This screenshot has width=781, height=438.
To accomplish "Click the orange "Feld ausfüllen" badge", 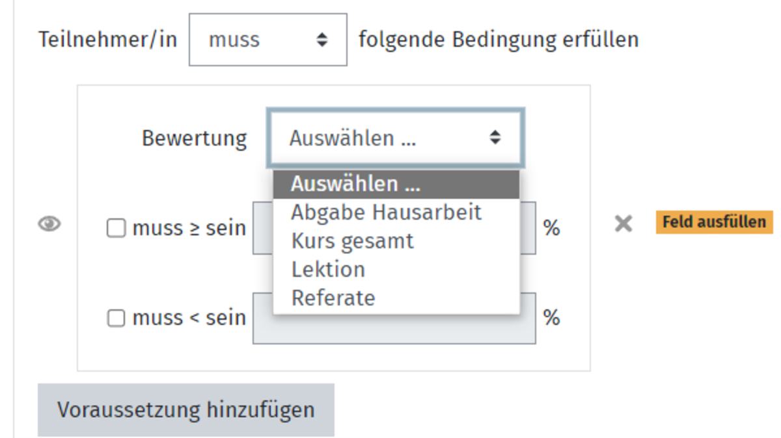I will [714, 222].
